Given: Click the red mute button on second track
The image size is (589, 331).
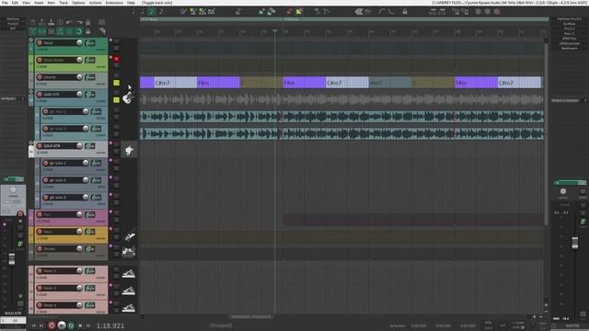Looking at the screenshot, I should [117, 59].
